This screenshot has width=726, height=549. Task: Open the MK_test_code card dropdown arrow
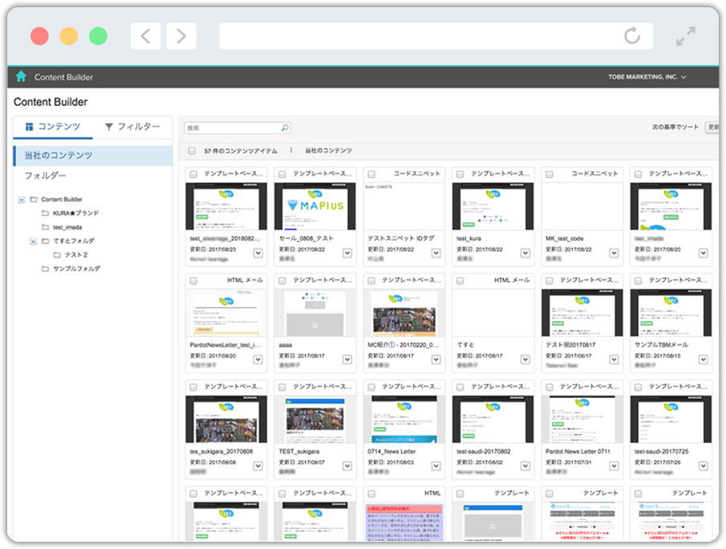point(614,253)
